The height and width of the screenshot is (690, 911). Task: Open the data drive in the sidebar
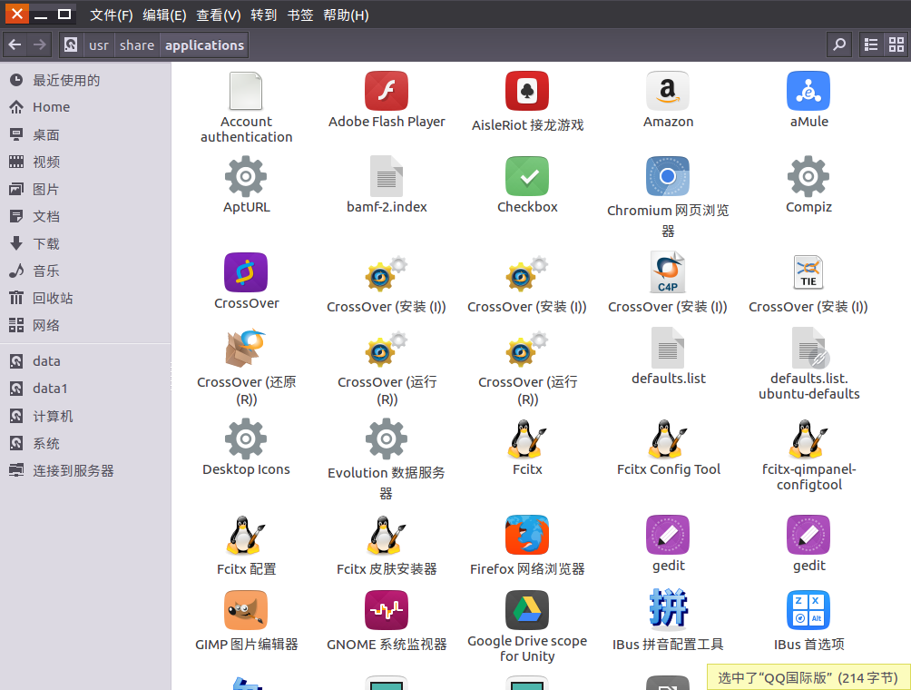coord(85,361)
